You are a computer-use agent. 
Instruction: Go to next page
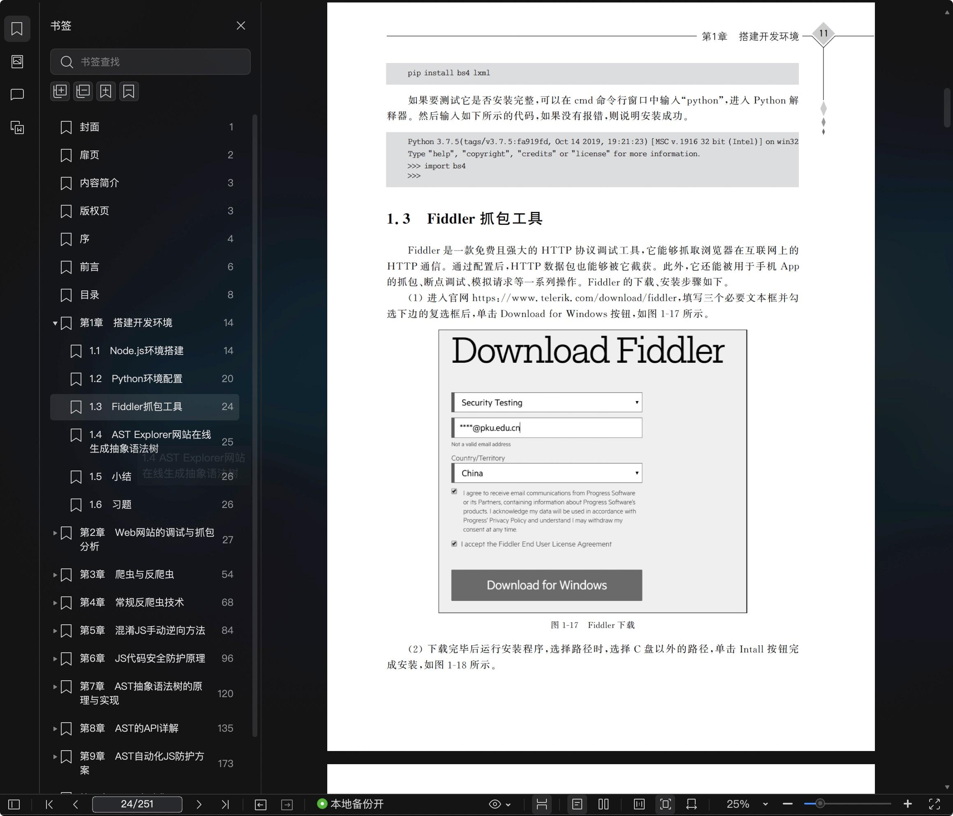(x=199, y=804)
